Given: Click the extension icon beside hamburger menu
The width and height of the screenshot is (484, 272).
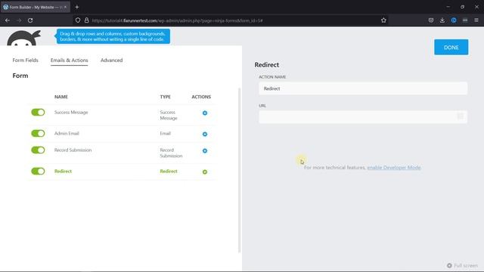Looking at the screenshot, I should click(x=465, y=20).
